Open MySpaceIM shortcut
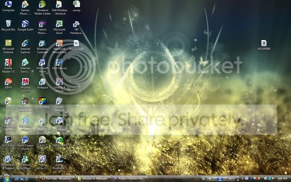The width and height of the screenshot is (291, 182). coord(59,142)
